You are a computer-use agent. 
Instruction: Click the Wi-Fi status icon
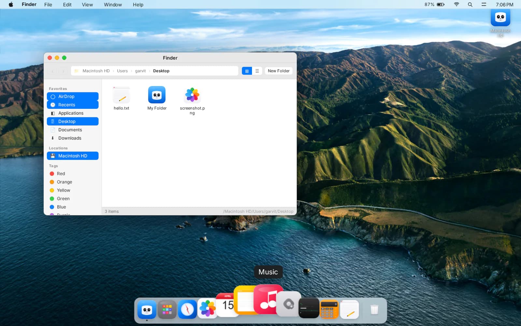(x=457, y=5)
